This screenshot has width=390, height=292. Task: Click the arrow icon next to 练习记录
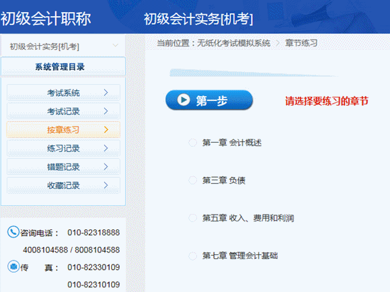[106, 148]
